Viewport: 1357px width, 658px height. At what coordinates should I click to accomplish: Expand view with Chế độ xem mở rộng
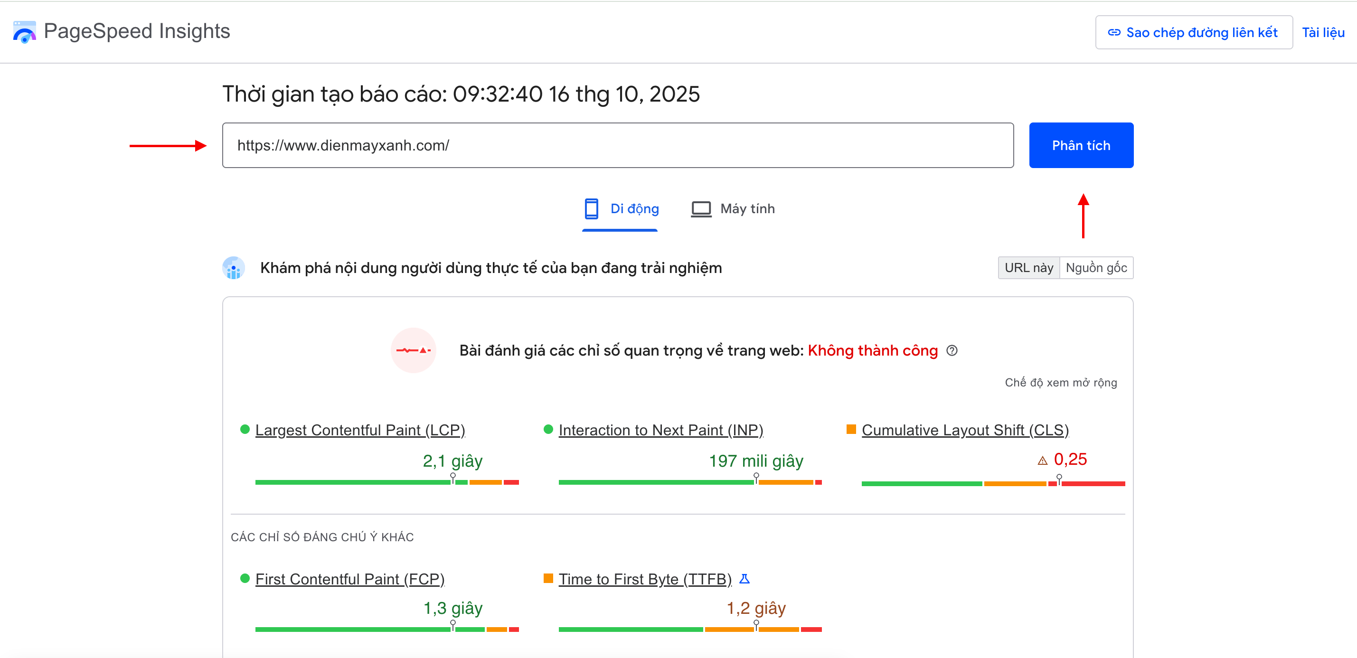1060,383
